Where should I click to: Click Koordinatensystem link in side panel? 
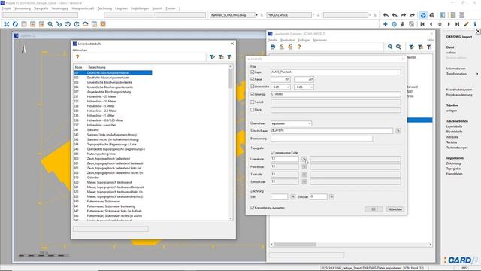[x=459, y=90]
